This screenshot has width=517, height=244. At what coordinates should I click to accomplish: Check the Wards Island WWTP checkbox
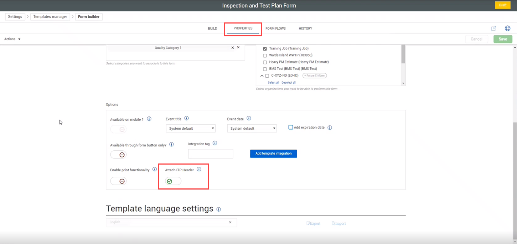click(x=265, y=55)
